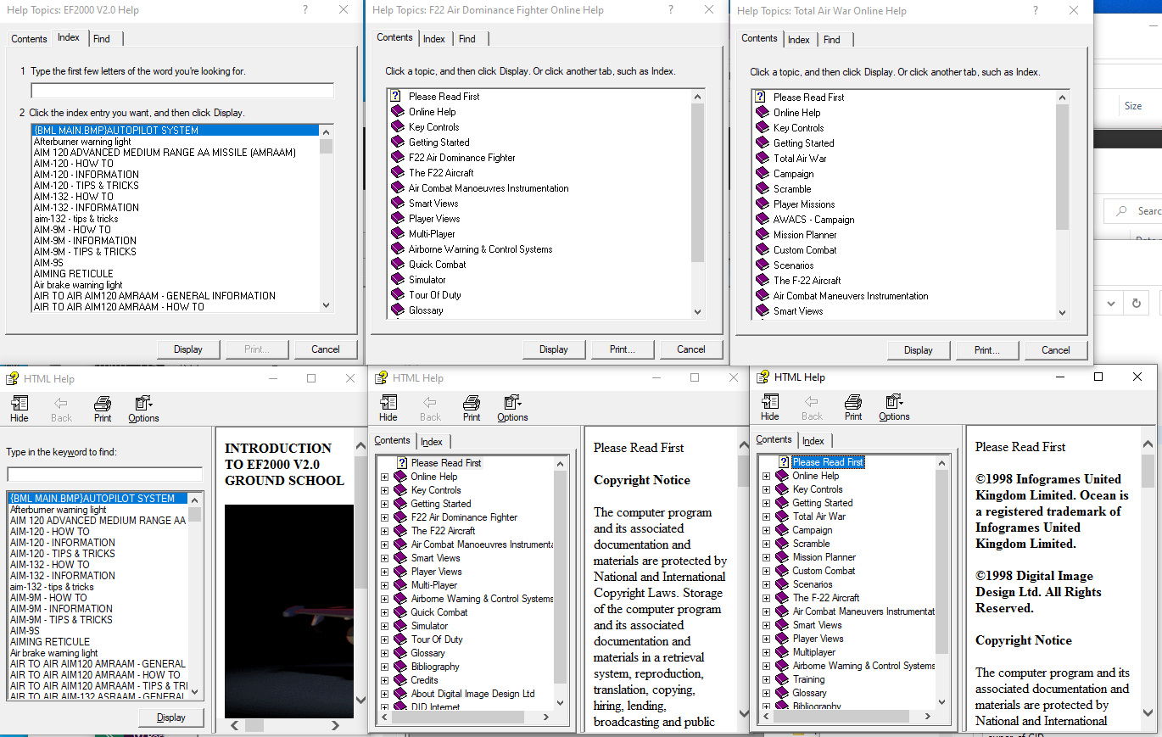Switch to Index tab in F22 HTML Help
Viewport: 1162px width, 737px height.
(x=432, y=442)
